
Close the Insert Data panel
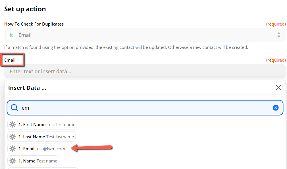click(278, 87)
